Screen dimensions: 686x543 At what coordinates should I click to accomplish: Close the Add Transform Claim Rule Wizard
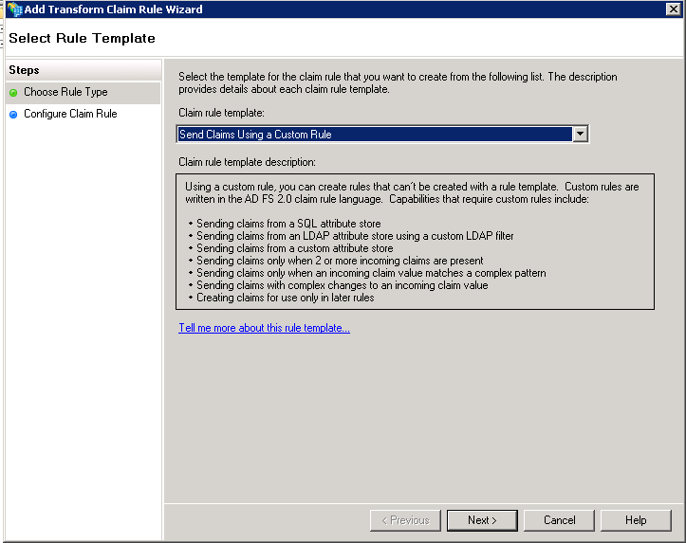[673, 9]
